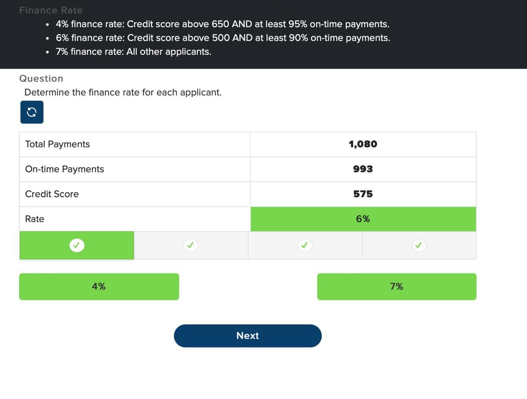This screenshot has height=399, width=527.
Task: Select the checkmark icon on the first applicant tab
Action: point(77,245)
